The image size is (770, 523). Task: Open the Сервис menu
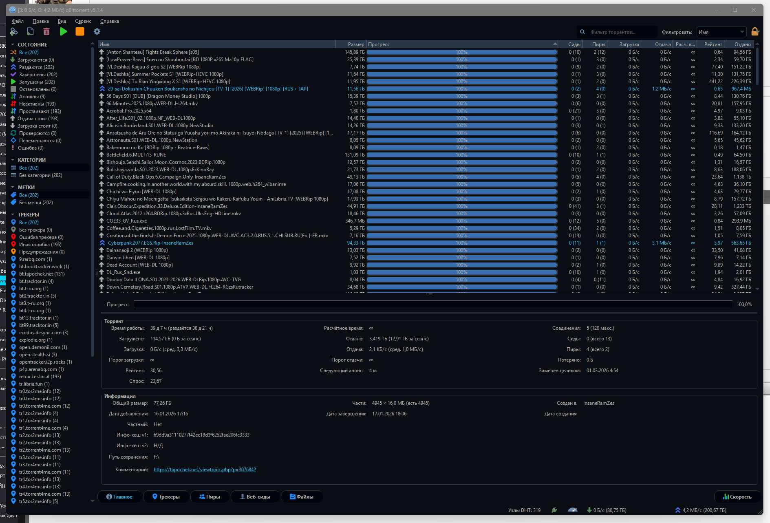(x=83, y=21)
